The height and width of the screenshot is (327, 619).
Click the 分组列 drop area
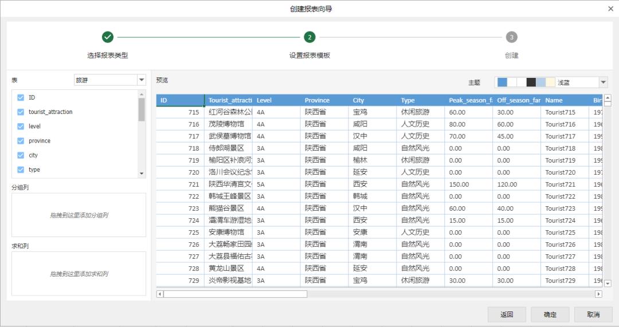click(x=79, y=215)
